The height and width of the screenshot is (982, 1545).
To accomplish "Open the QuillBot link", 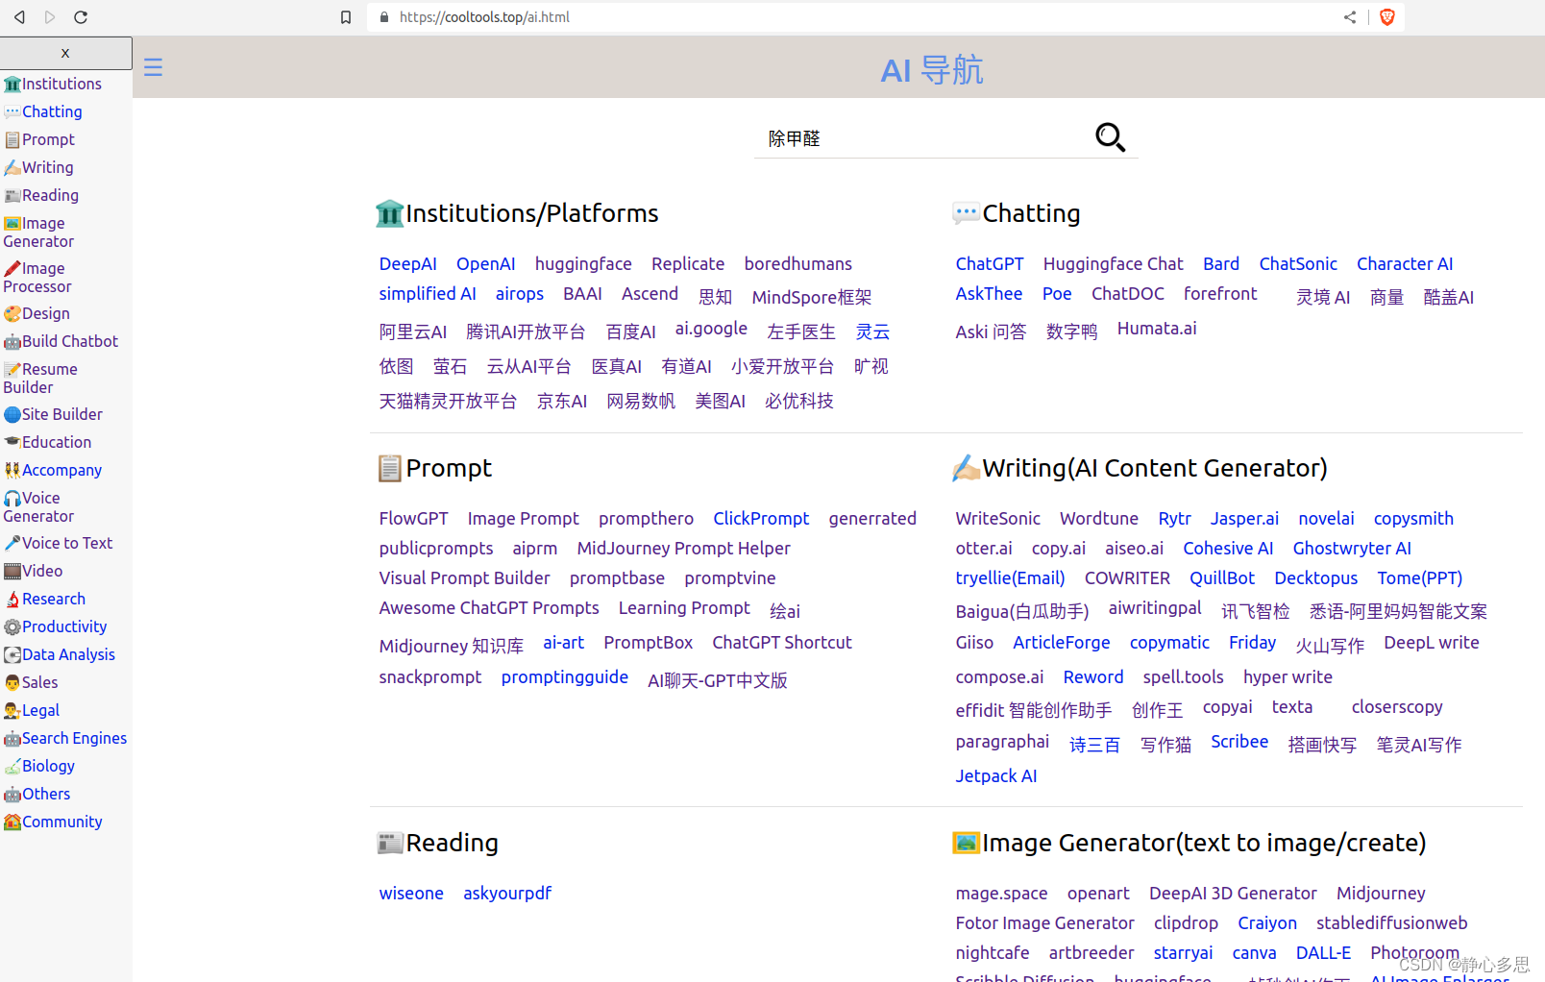I will [1222, 577].
